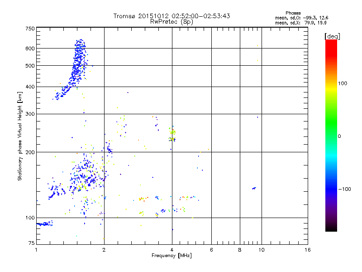Image resolution: width=362 pixels, height=272 pixels.
Task: Click the x-axis tick label '10'
Action: click(262, 250)
